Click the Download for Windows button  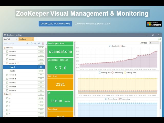[55, 24]
